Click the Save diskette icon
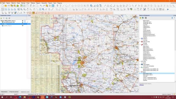 9,6
